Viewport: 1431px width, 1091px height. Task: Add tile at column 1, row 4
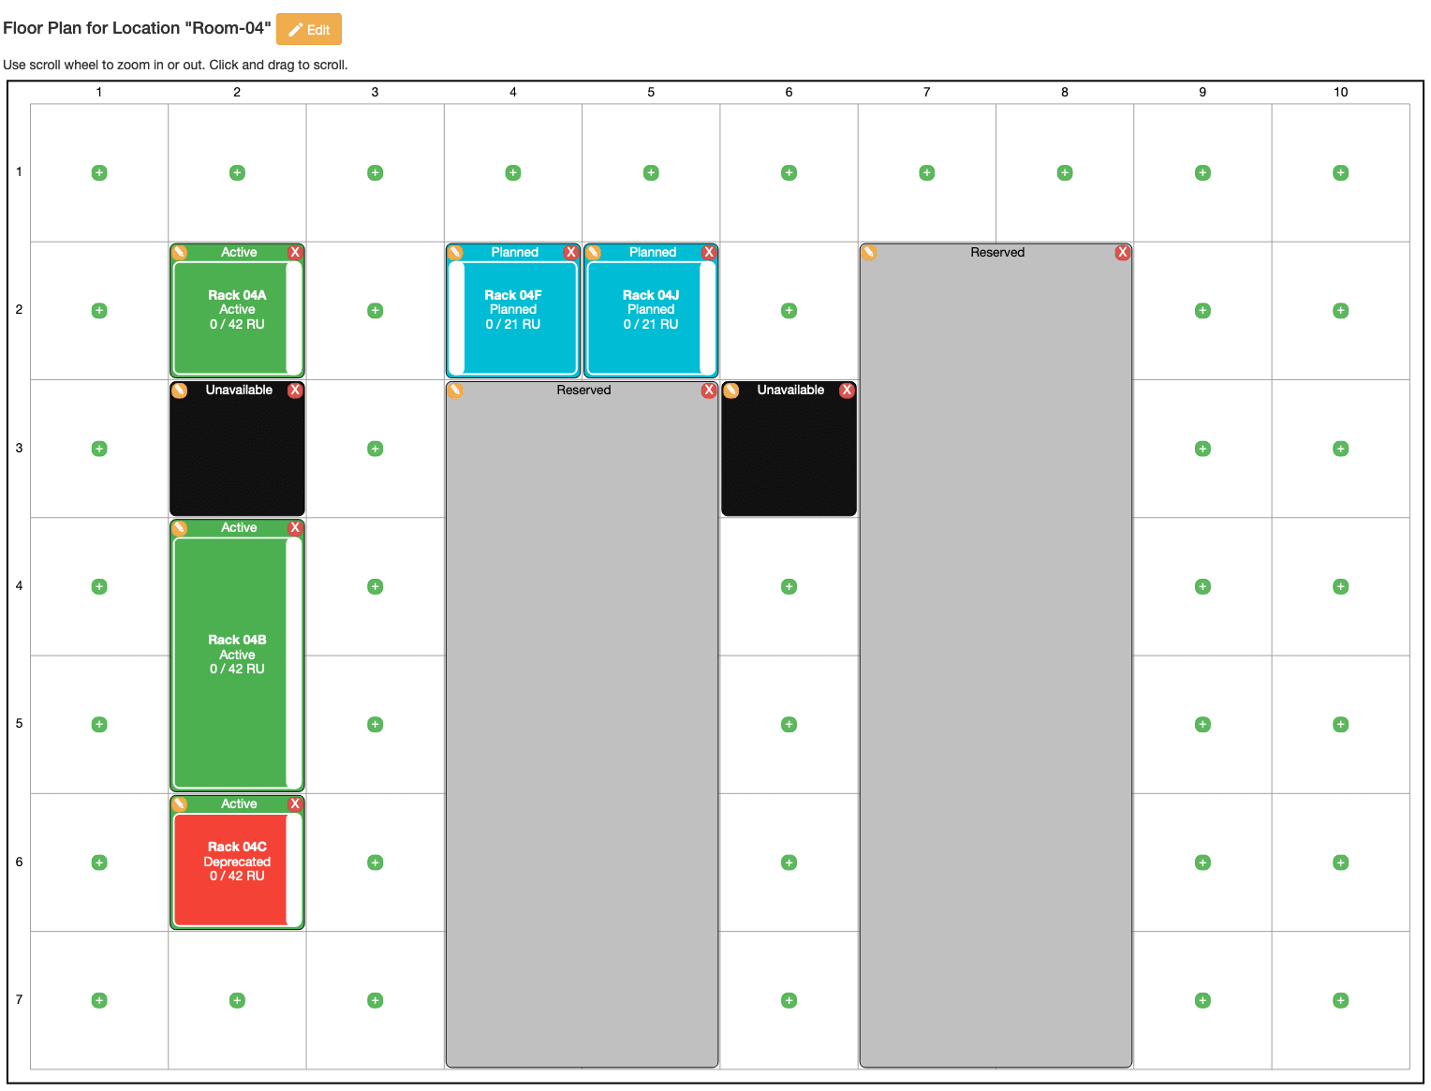[99, 586]
